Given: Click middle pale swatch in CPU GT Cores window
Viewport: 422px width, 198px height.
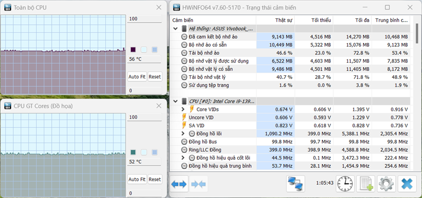Looking at the screenshot, I should tap(143, 152).
